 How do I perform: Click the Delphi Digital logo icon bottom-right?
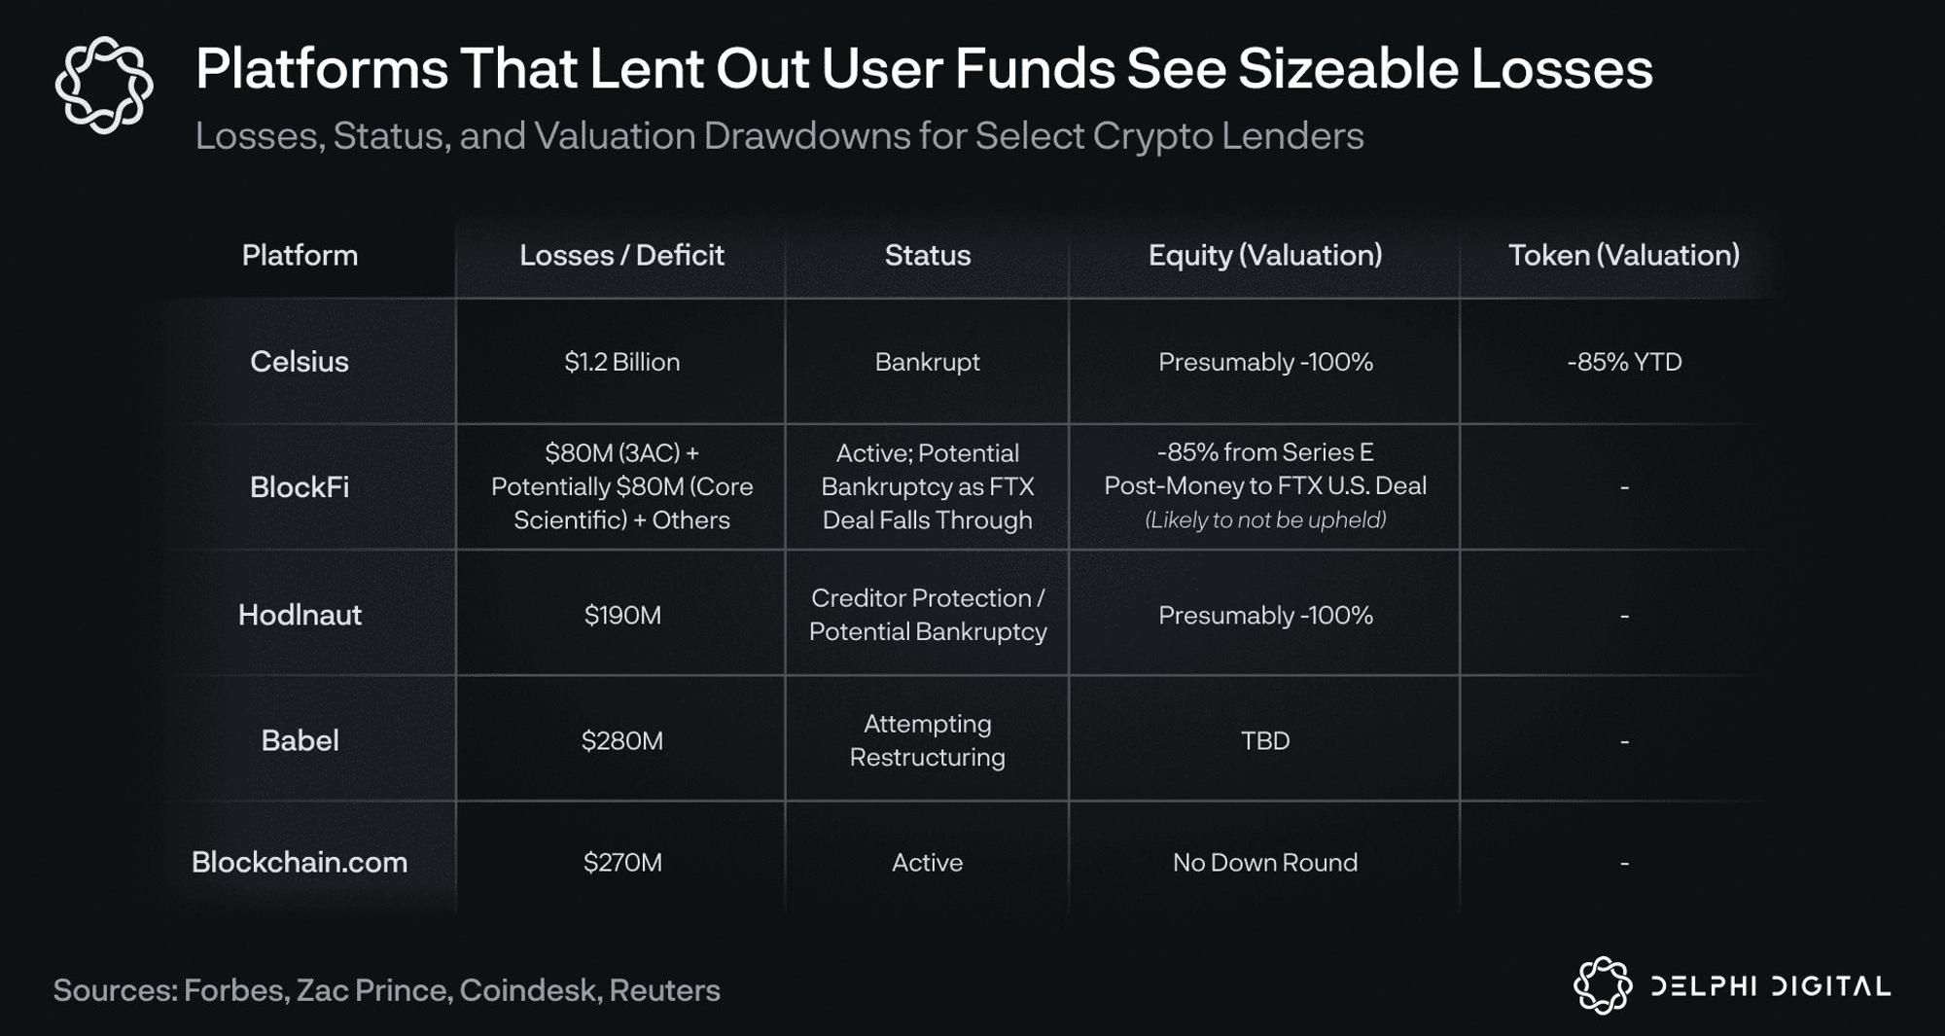[1602, 985]
